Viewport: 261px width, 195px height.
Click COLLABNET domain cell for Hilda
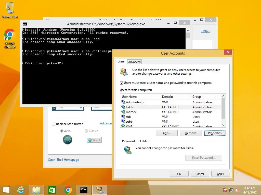coord(171,107)
